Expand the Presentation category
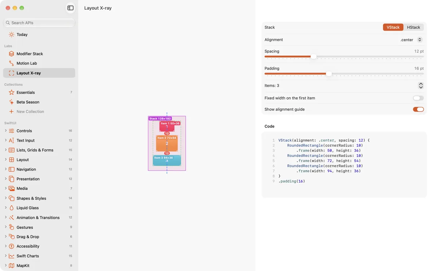Screen dimensions: 433x271 [6, 179]
